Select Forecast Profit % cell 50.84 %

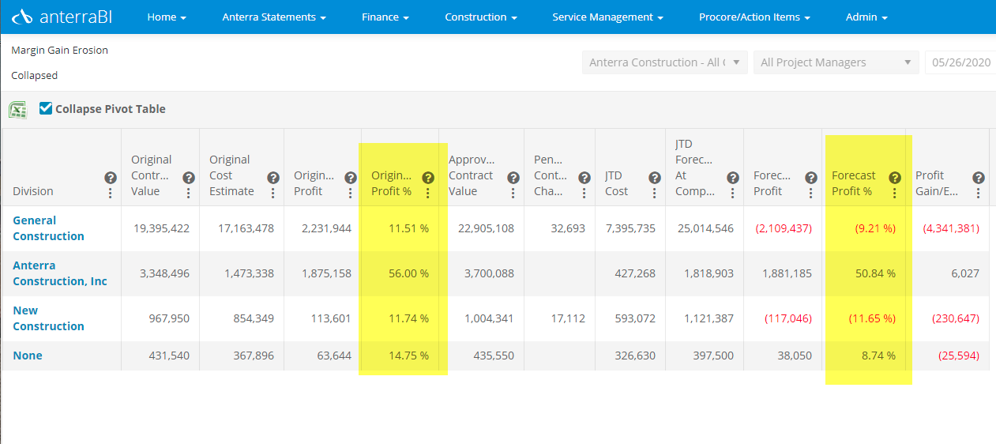pos(875,273)
